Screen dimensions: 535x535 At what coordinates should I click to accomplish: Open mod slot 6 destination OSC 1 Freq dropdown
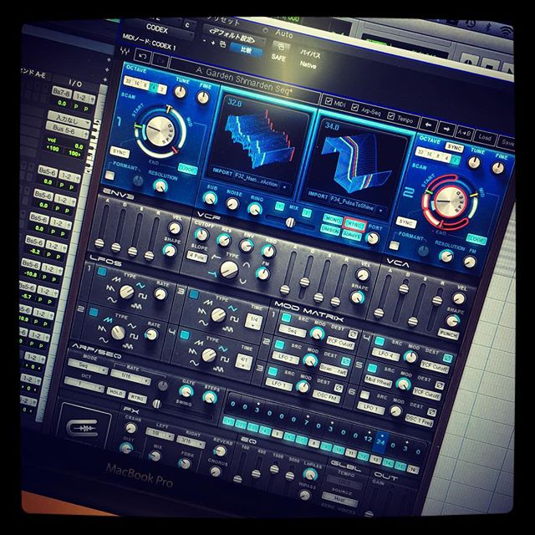[x=419, y=420]
